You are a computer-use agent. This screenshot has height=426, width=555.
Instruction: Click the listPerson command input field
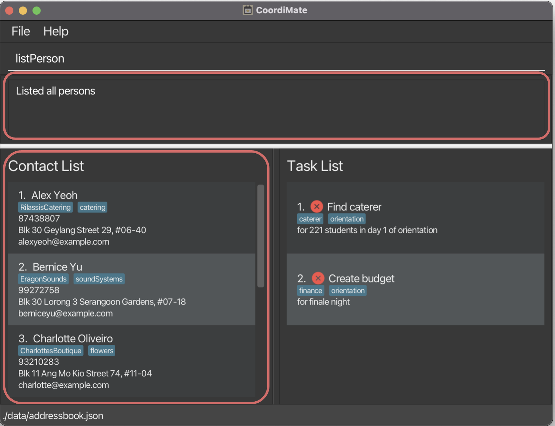pos(276,59)
